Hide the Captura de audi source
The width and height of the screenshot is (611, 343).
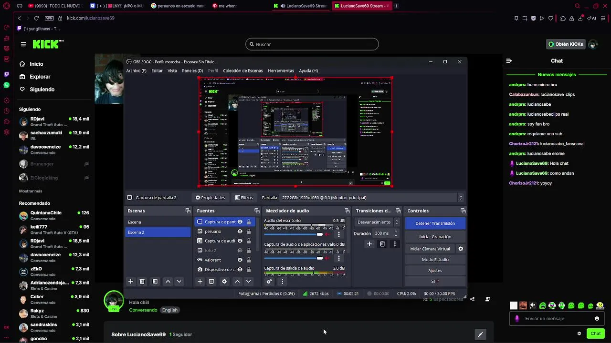point(240,241)
